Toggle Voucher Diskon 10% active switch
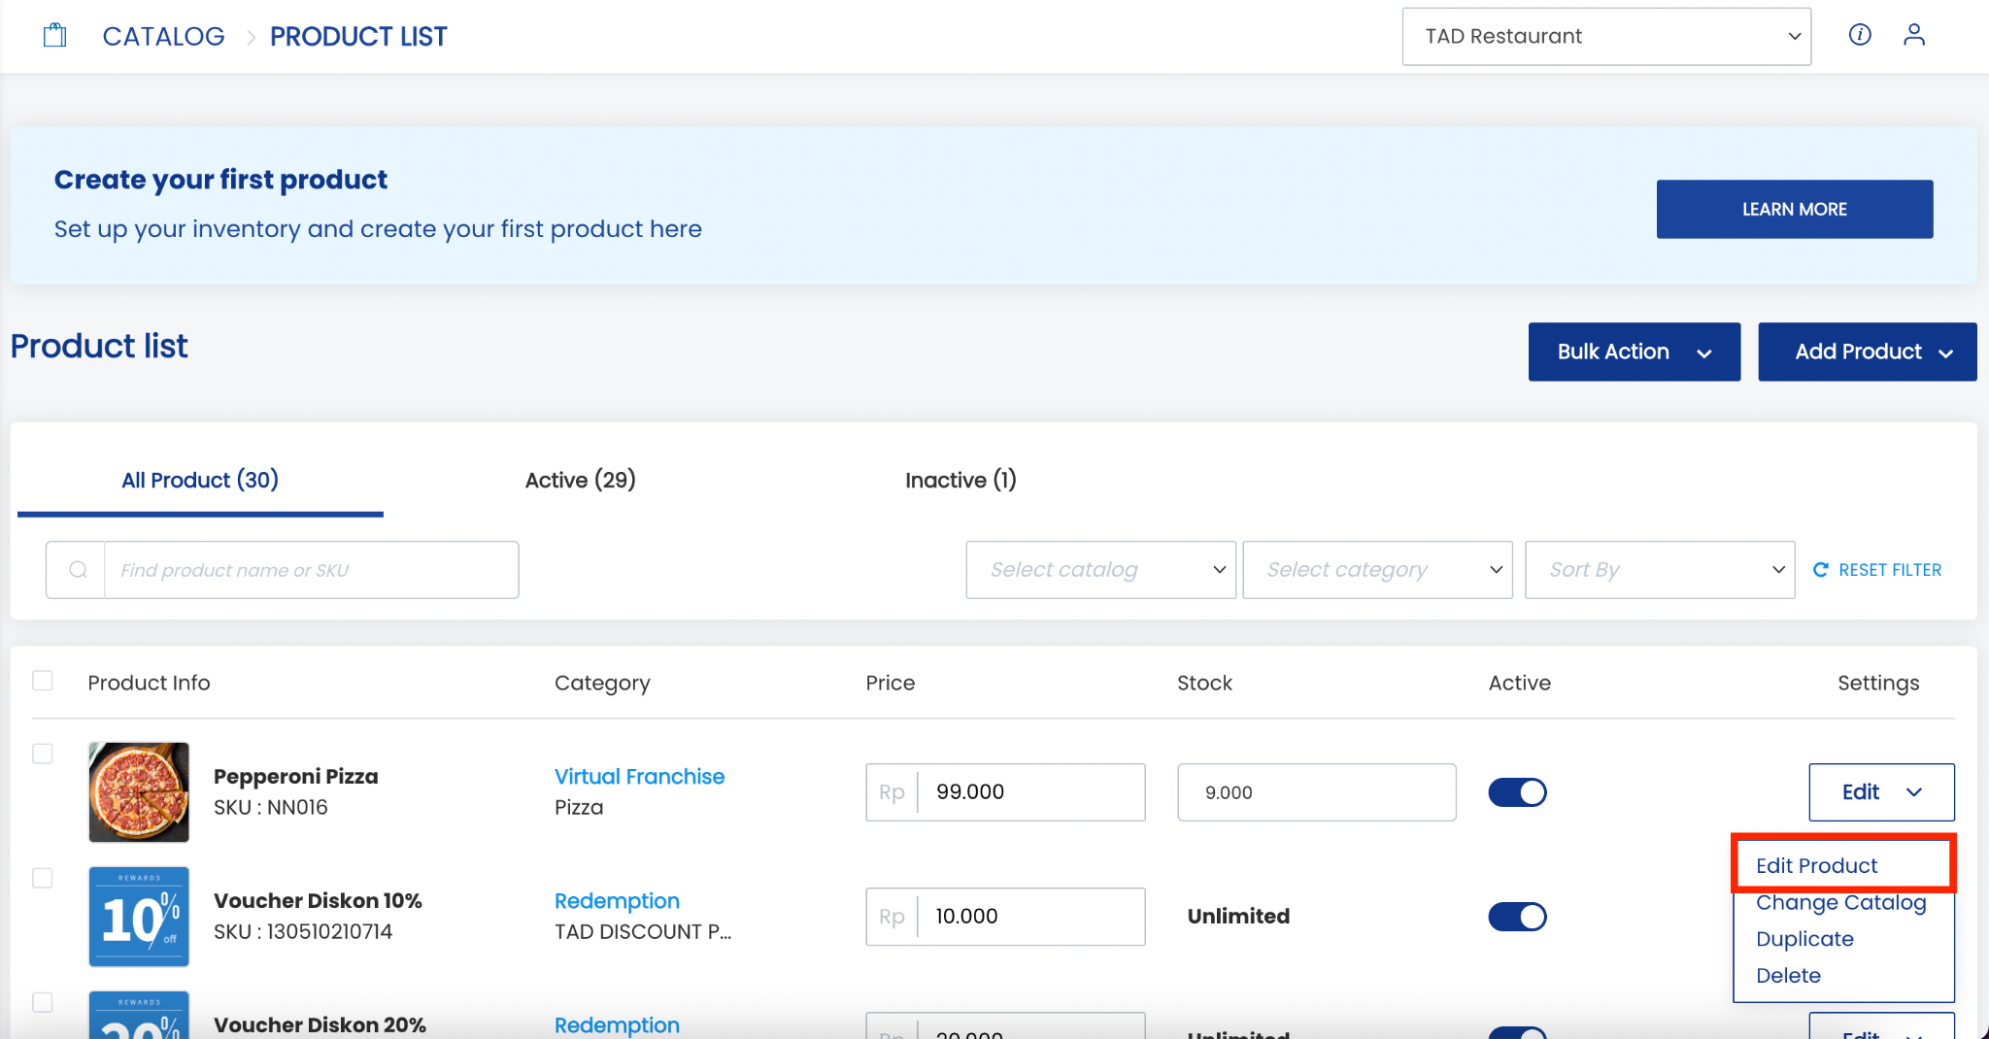This screenshot has width=1989, height=1039. 1517,917
